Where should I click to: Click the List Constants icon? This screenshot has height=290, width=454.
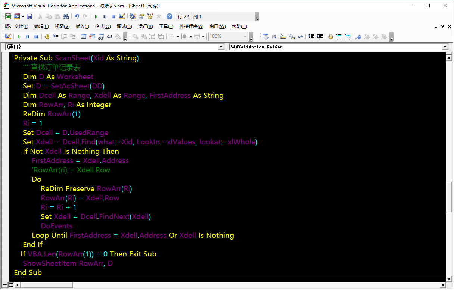tap(274, 37)
